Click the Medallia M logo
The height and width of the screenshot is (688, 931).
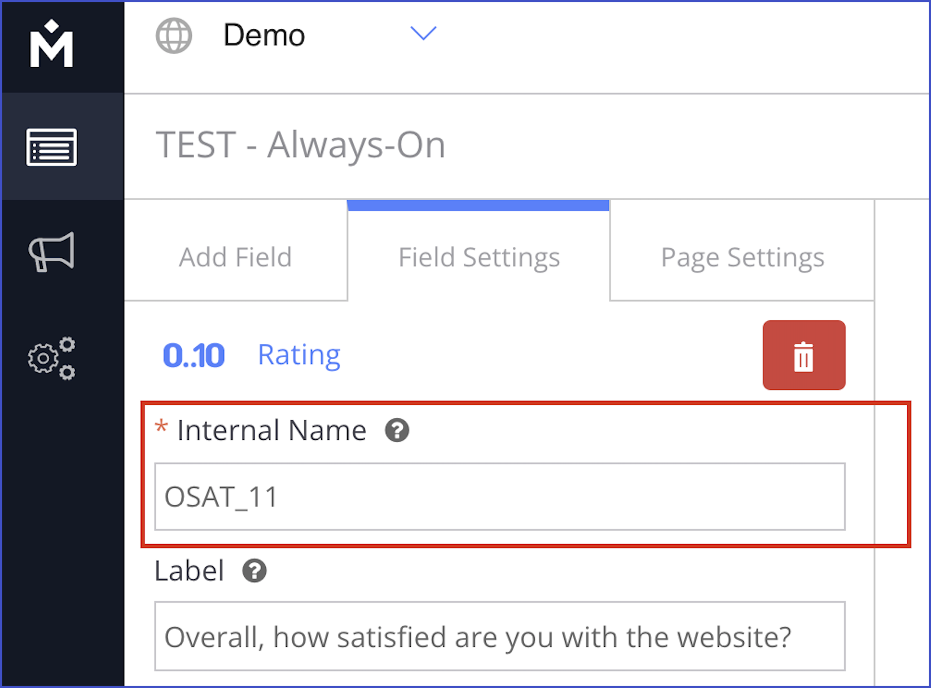pos(51,43)
